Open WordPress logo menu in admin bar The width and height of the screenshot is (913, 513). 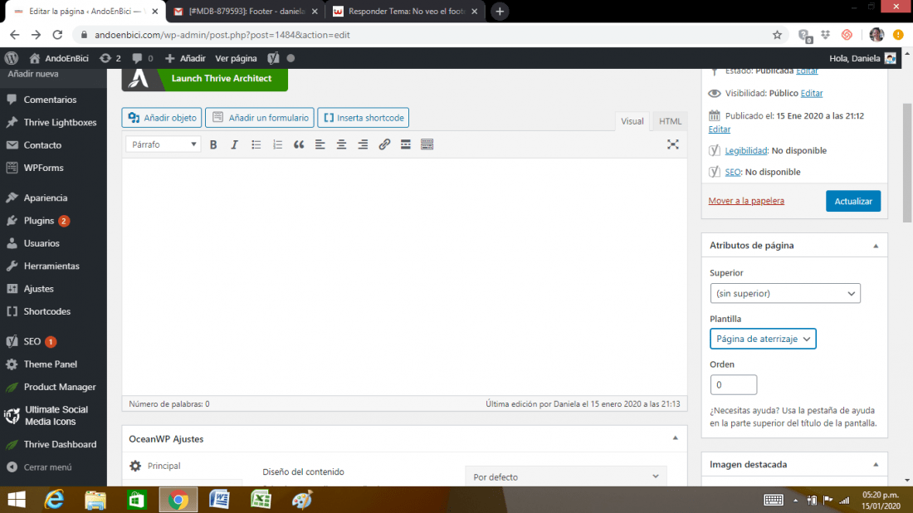pyautogui.click(x=11, y=58)
